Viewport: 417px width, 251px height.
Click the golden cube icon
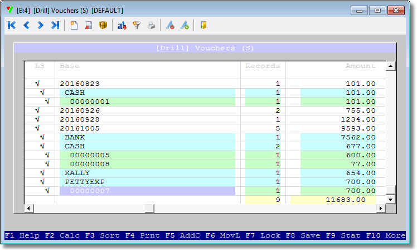pyautogui.click(x=103, y=25)
